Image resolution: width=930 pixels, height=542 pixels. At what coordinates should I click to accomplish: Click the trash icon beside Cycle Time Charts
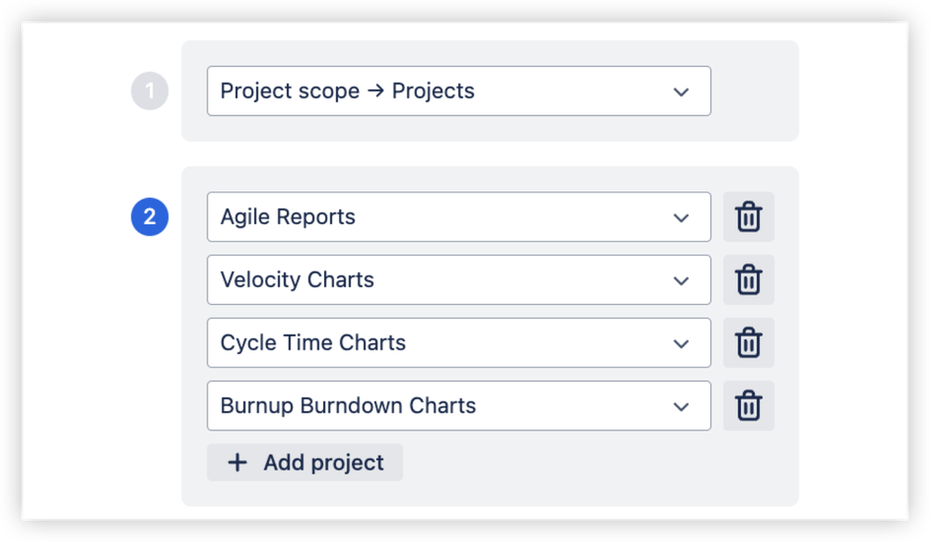(748, 342)
